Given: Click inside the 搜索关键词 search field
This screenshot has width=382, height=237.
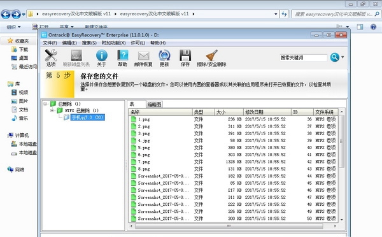Looking at the screenshot, I should pos(303,58).
